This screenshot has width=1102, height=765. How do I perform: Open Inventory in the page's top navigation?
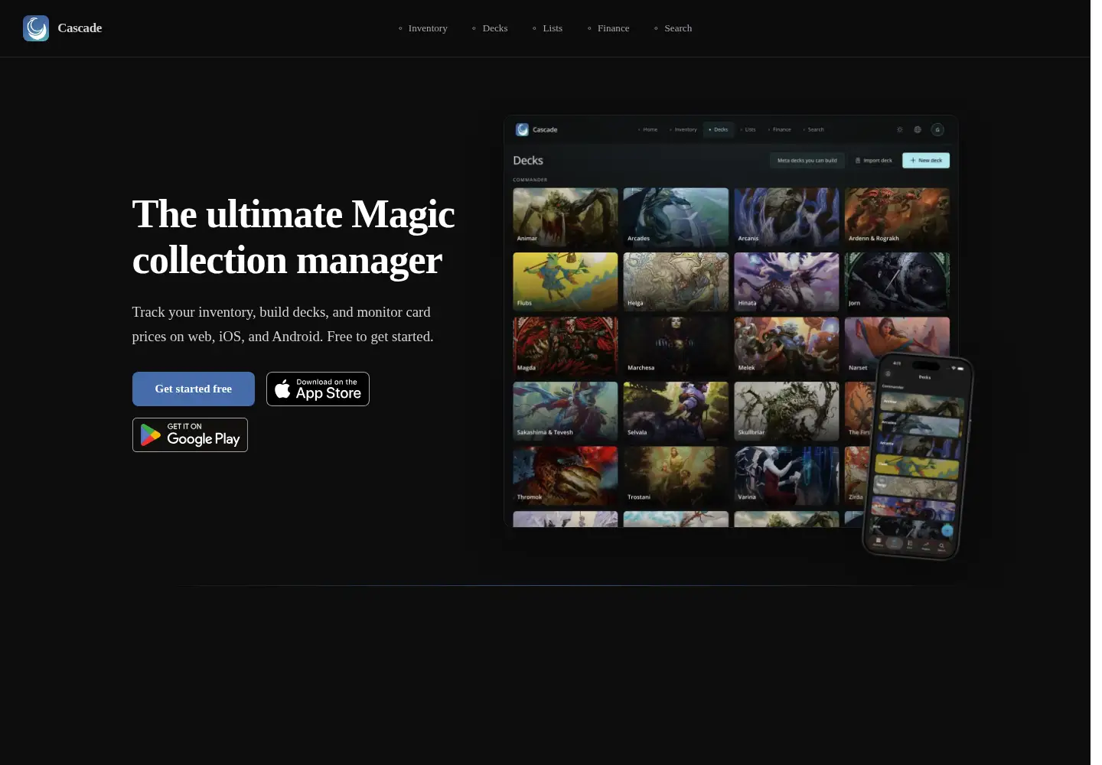(x=422, y=28)
